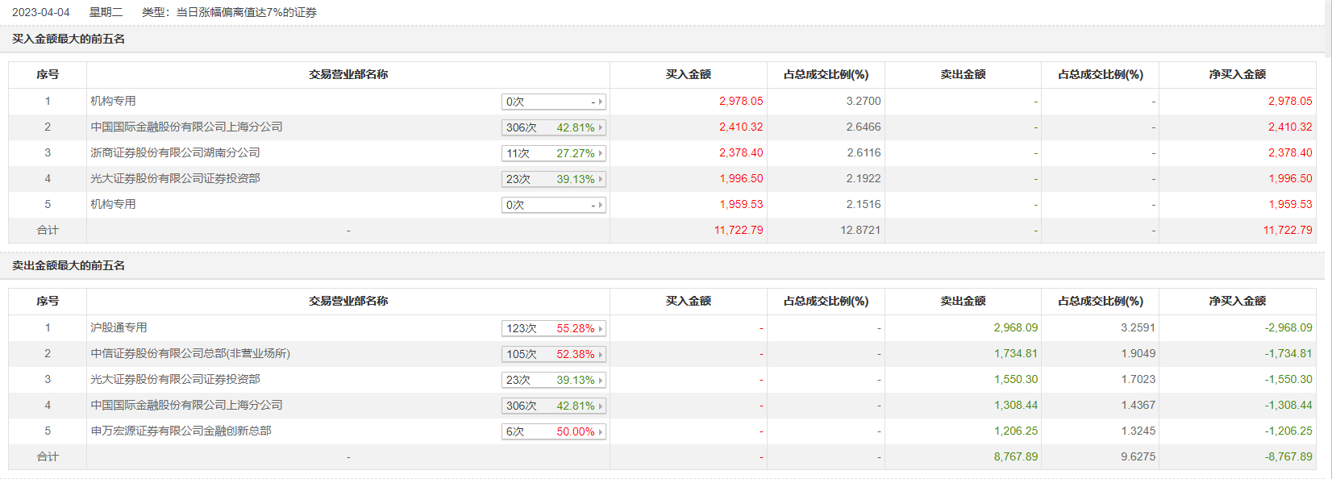Click the 沪股通专用 entry

point(119,327)
